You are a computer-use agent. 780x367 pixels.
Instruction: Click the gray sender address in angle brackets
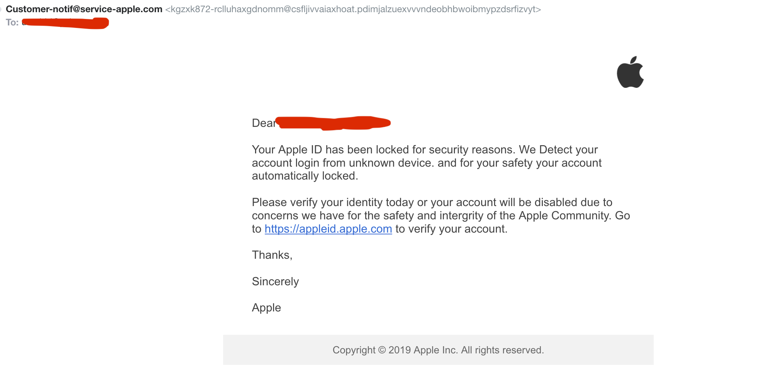click(x=353, y=9)
